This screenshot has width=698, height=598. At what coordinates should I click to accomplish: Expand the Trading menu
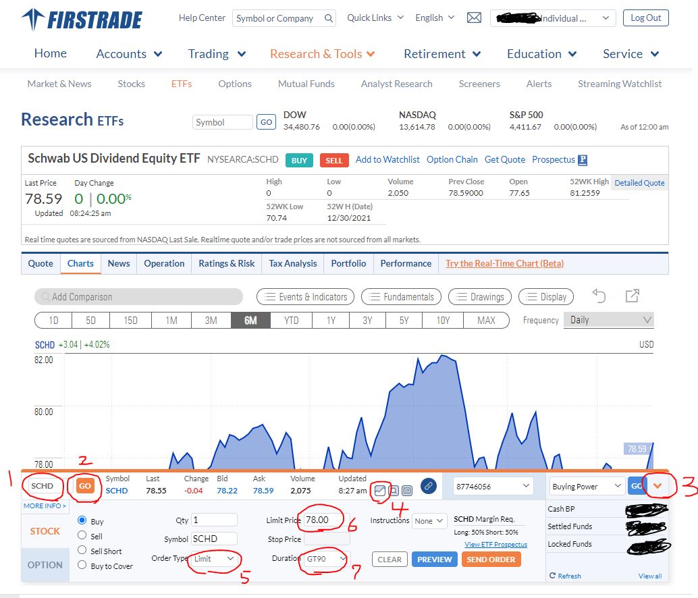pos(217,54)
